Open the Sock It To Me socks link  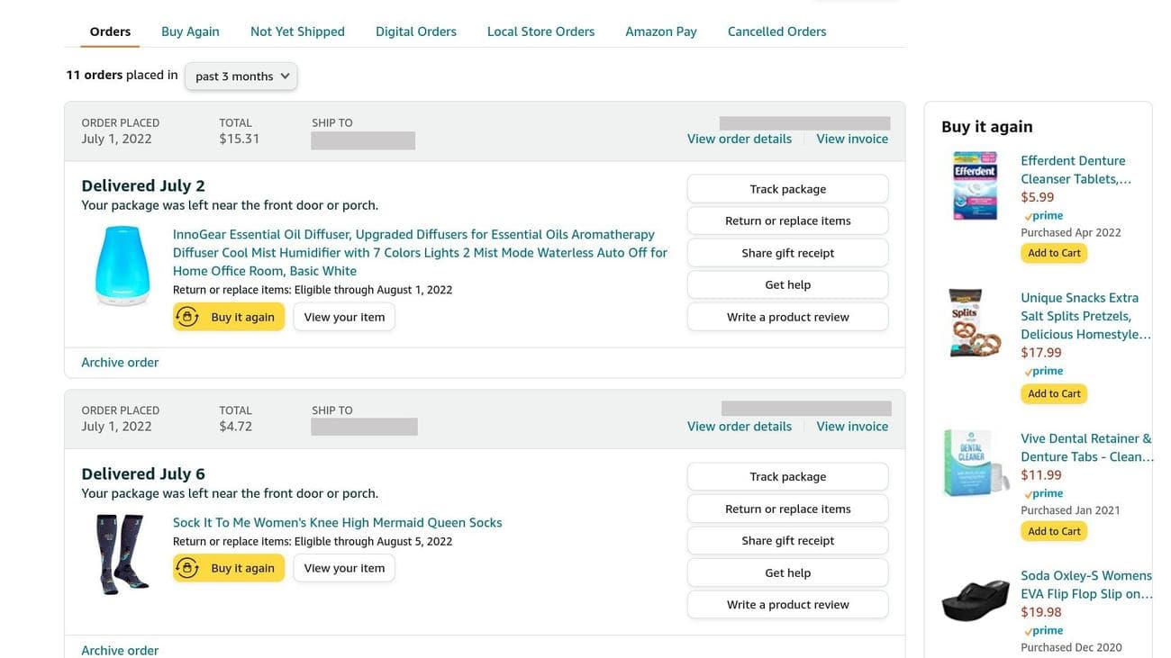(337, 523)
